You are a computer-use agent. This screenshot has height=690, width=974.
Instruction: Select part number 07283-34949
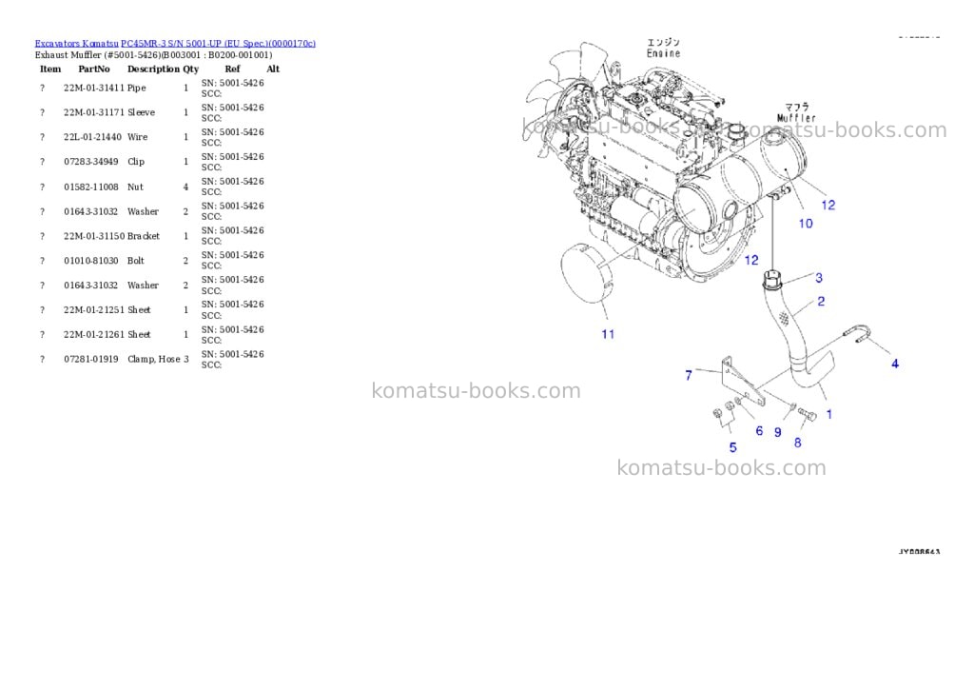pyautogui.click(x=90, y=162)
